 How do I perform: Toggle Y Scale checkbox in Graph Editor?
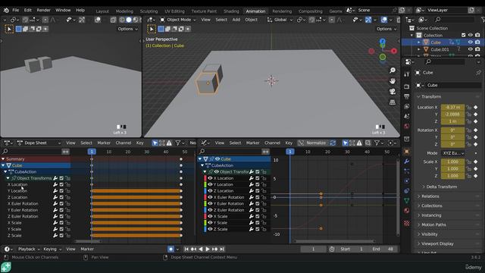258,222
